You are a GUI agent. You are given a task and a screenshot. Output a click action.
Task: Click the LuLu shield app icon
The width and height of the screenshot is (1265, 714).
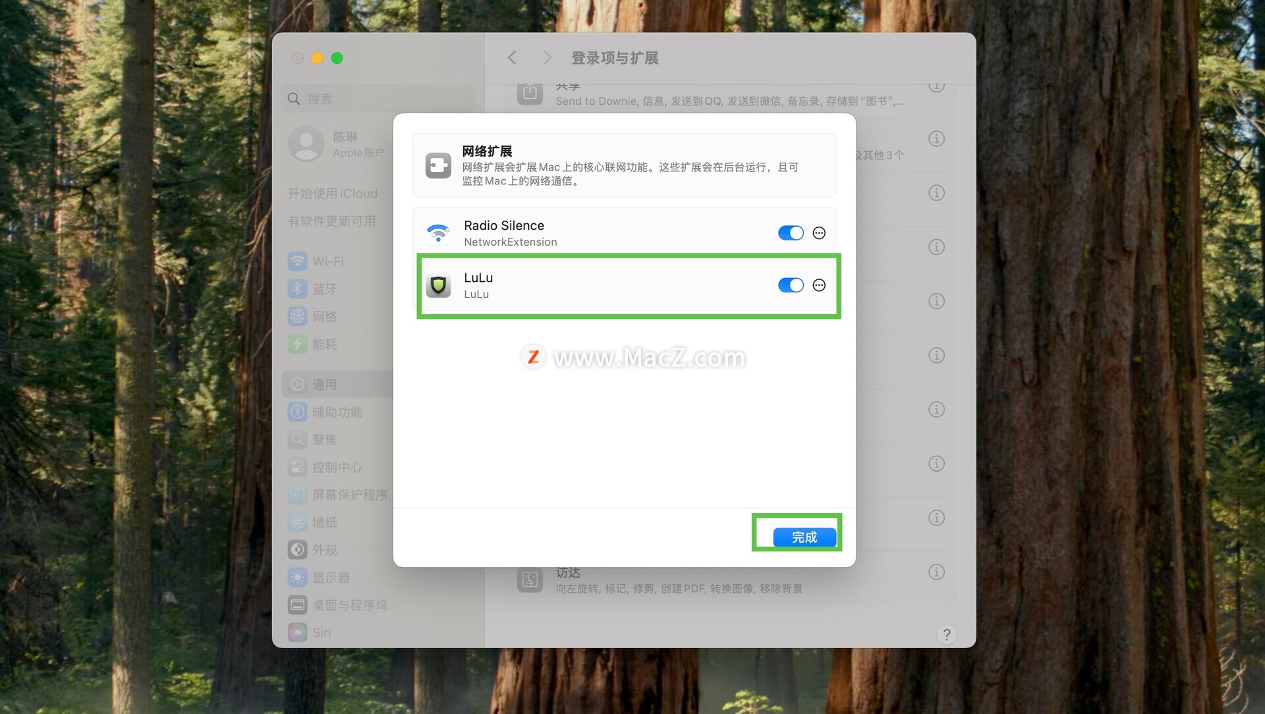(438, 285)
